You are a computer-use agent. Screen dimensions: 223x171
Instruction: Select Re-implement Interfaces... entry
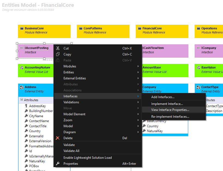173,117
